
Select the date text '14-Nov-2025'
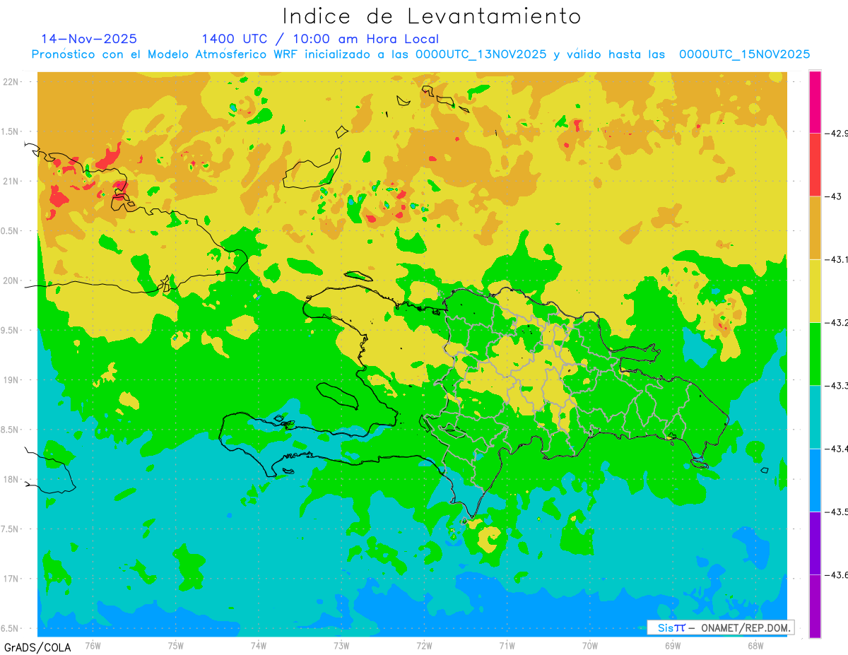pos(89,39)
